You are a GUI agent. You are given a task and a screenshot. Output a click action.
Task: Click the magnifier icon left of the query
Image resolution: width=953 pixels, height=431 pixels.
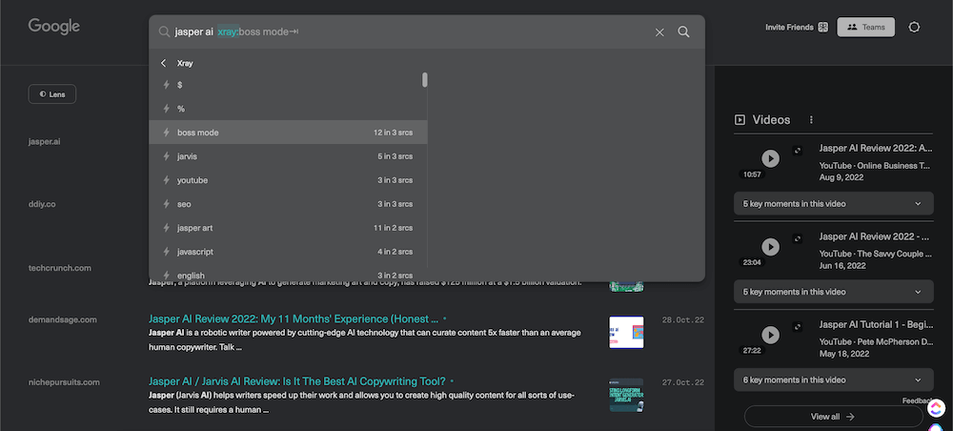click(164, 31)
